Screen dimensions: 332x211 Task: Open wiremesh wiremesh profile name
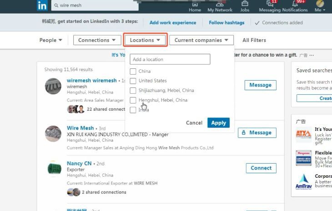[92, 81]
